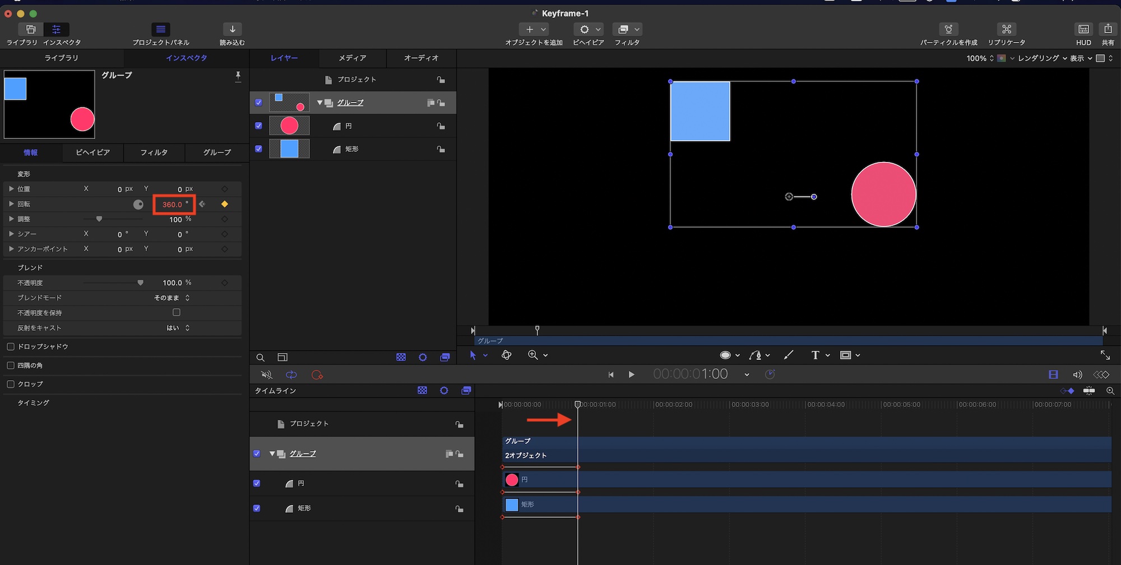Toggle the red record keyframe button
1121x565 pixels.
pos(317,375)
